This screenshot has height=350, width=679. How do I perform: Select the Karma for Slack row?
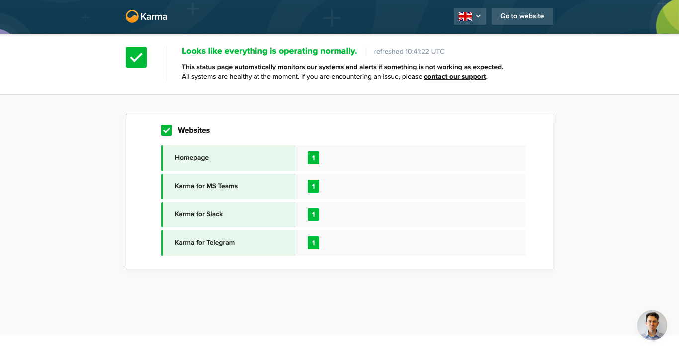[x=343, y=214]
